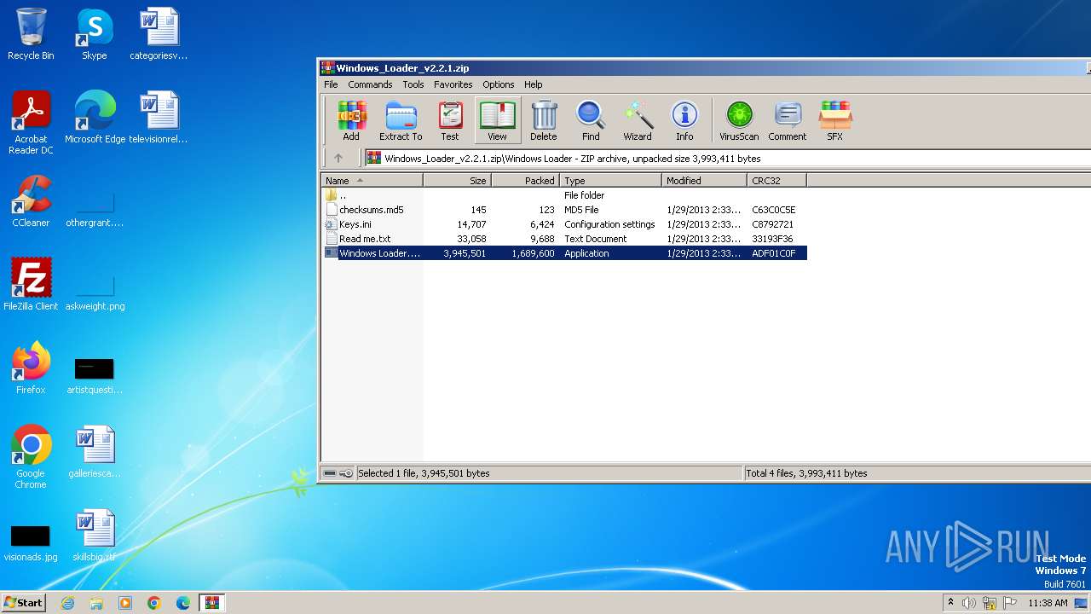
Task: Click the Start button
Action: (23, 603)
